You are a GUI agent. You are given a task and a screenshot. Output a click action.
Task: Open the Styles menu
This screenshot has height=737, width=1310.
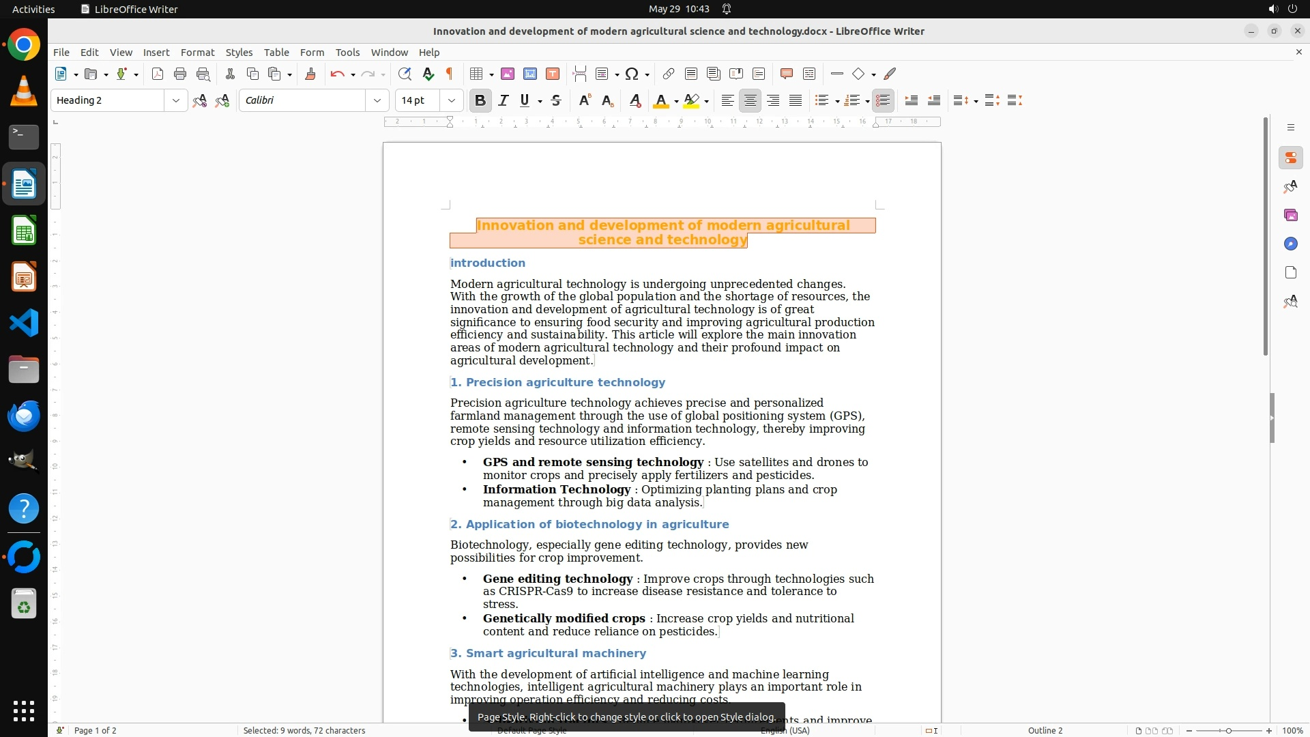tap(239, 52)
